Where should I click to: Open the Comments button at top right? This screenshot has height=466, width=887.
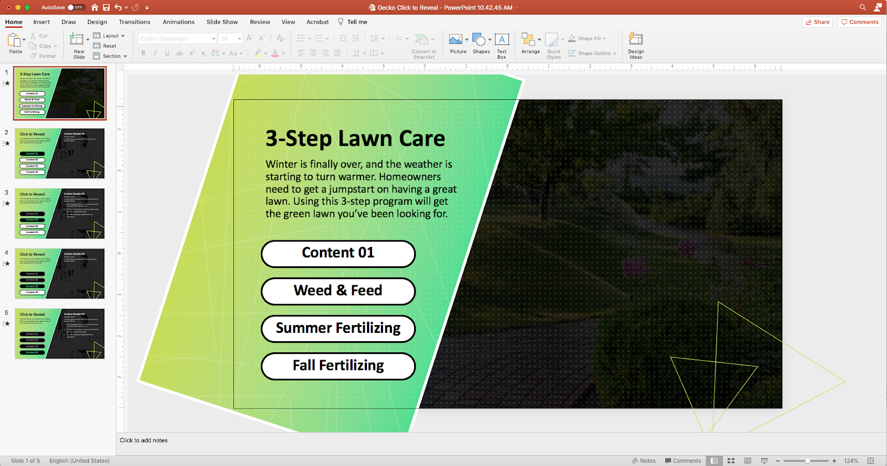click(x=860, y=22)
